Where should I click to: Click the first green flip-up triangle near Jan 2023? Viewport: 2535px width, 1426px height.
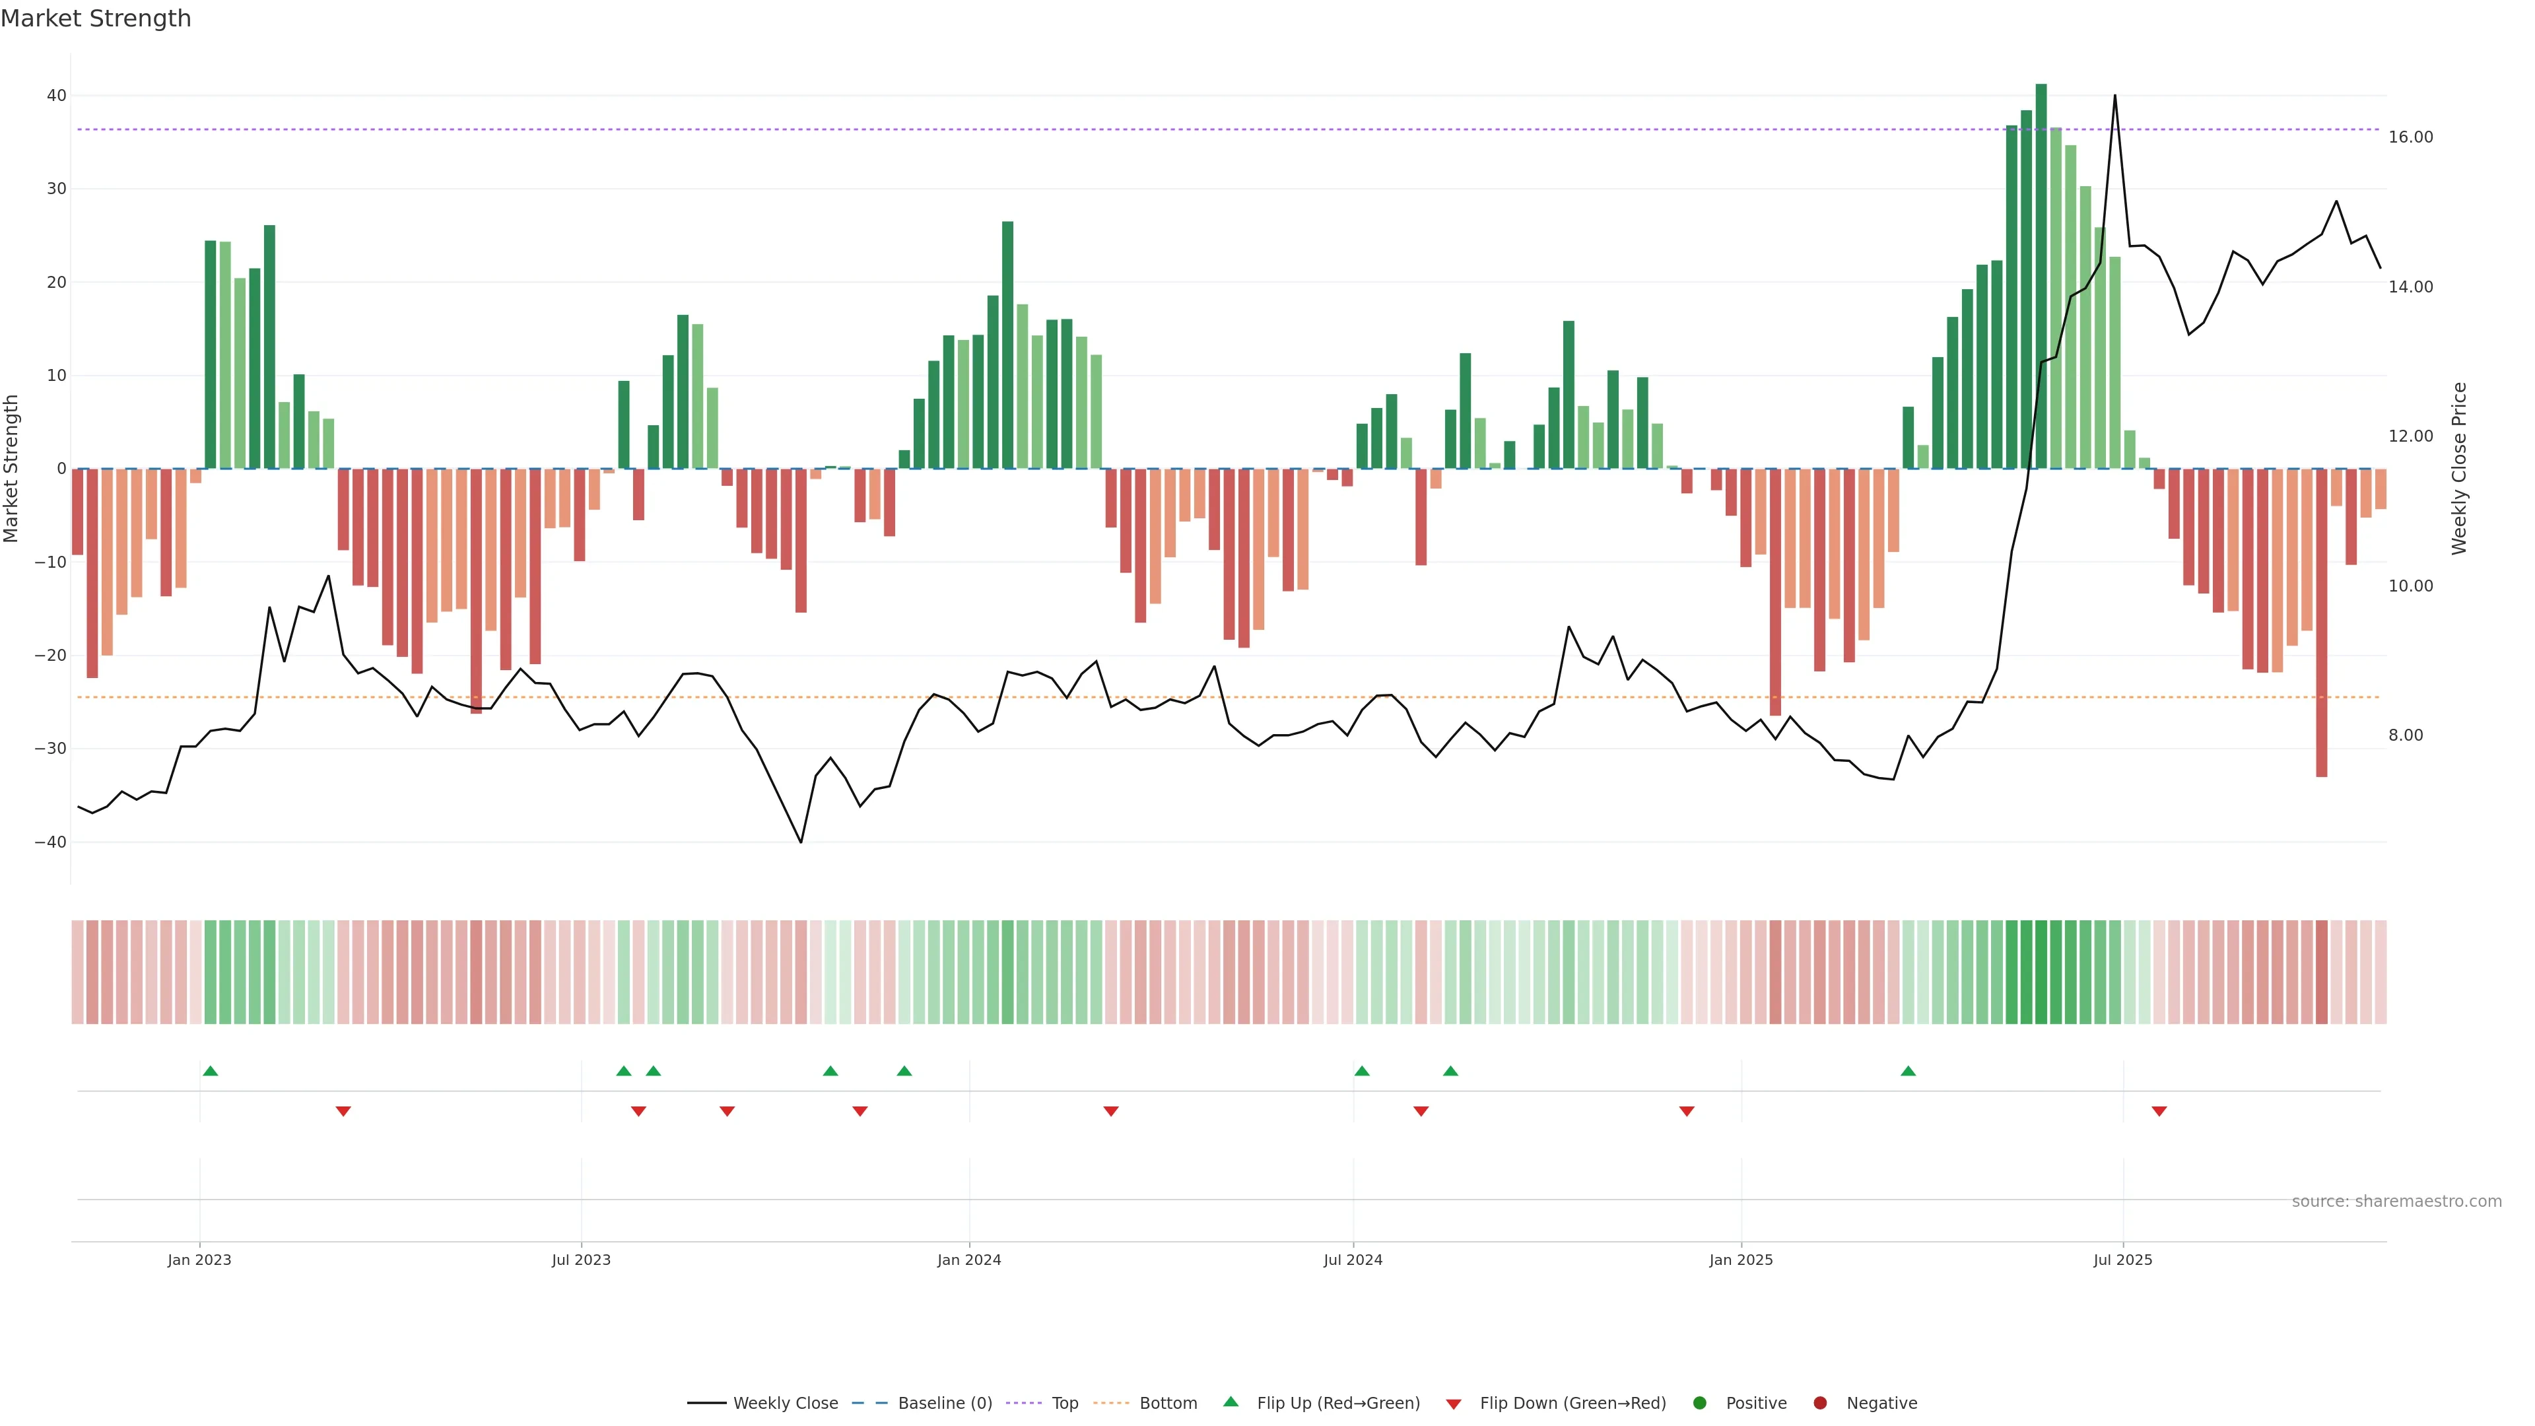pyautogui.click(x=210, y=1071)
